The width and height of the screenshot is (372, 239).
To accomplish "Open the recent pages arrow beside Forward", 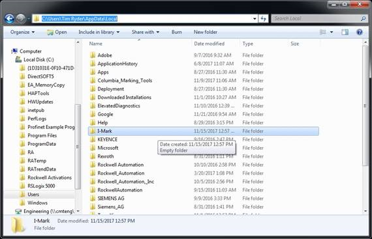I will point(29,18).
